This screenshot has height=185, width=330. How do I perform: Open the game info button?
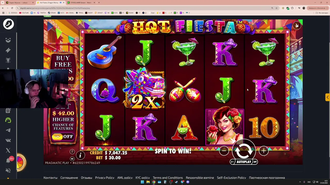80,155
